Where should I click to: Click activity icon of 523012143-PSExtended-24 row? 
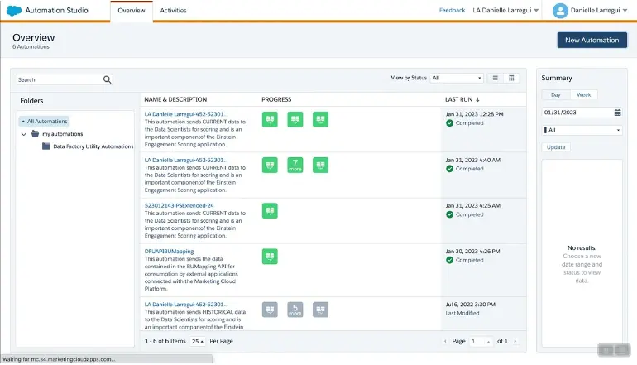tap(270, 210)
